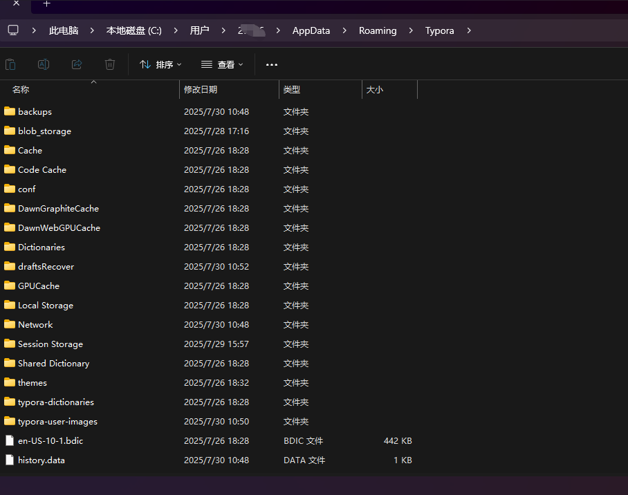Open the 查看 view dropdown
The height and width of the screenshot is (495, 628).
(x=222, y=64)
